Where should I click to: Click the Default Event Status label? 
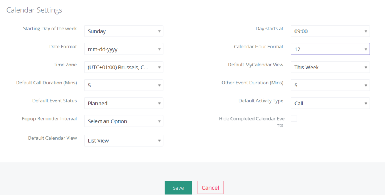[55, 100]
